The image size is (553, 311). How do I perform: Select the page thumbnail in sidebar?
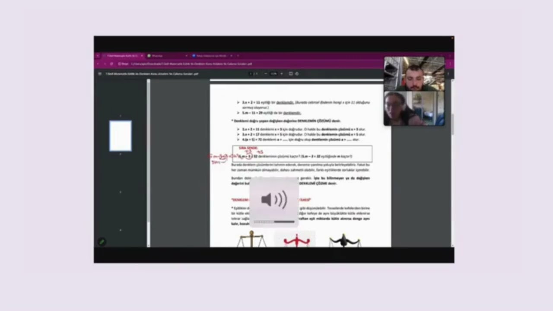121,136
